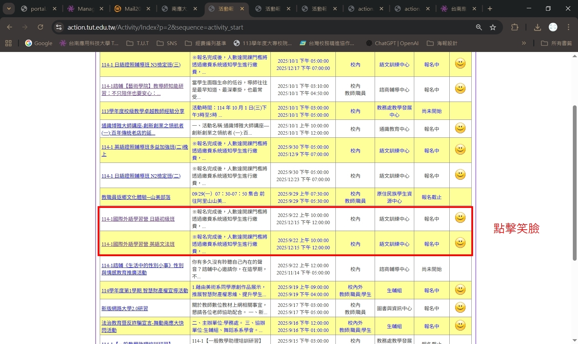Click smiley icon for 日語證照輔導班 N3檢定班
This screenshot has width=578, height=344.
[460, 63]
